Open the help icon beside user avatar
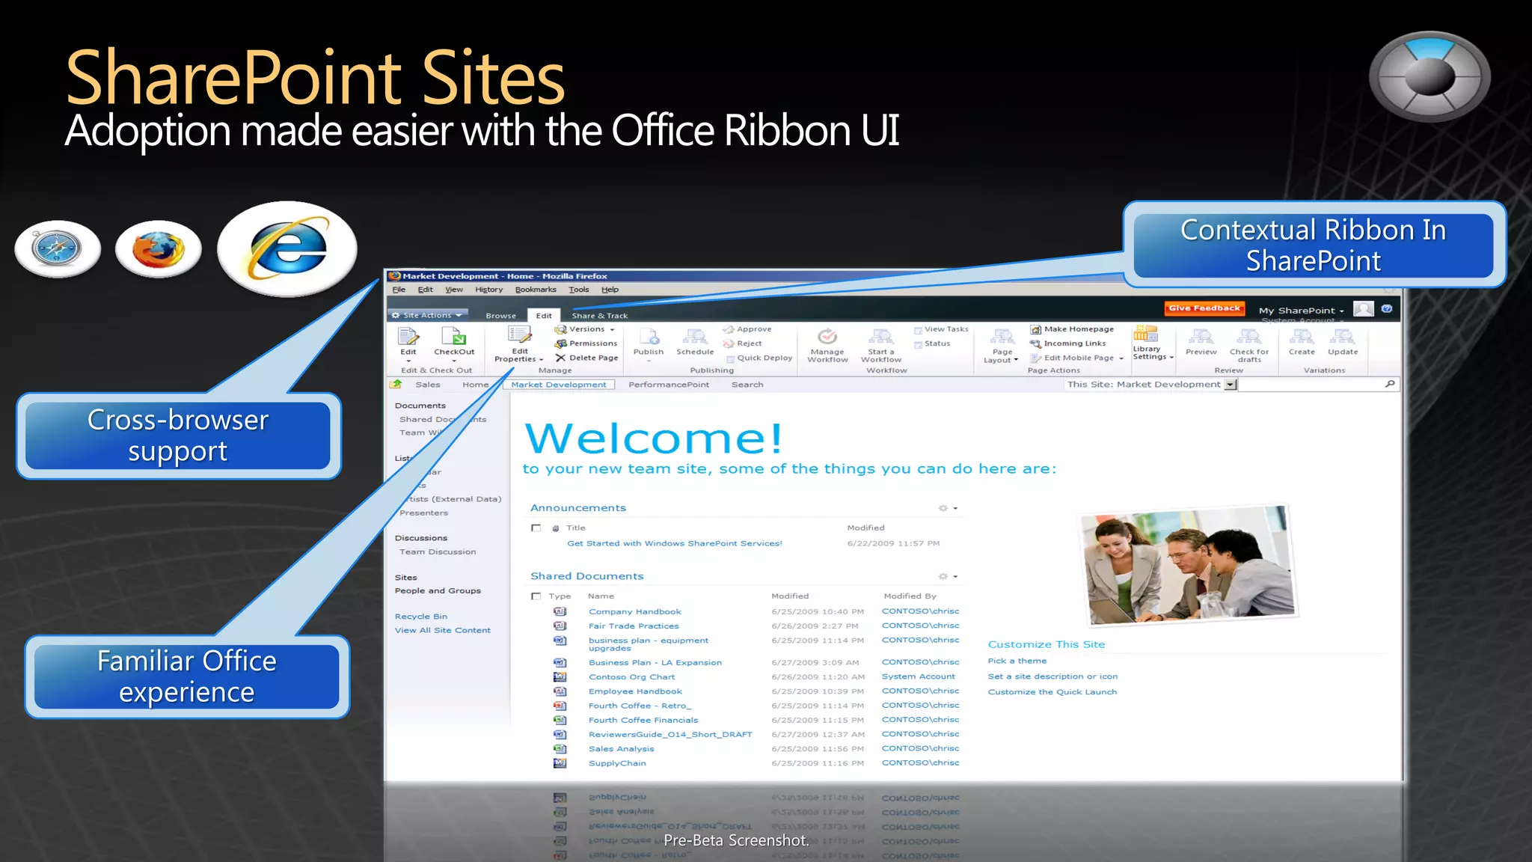The height and width of the screenshot is (862, 1532). tap(1387, 309)
